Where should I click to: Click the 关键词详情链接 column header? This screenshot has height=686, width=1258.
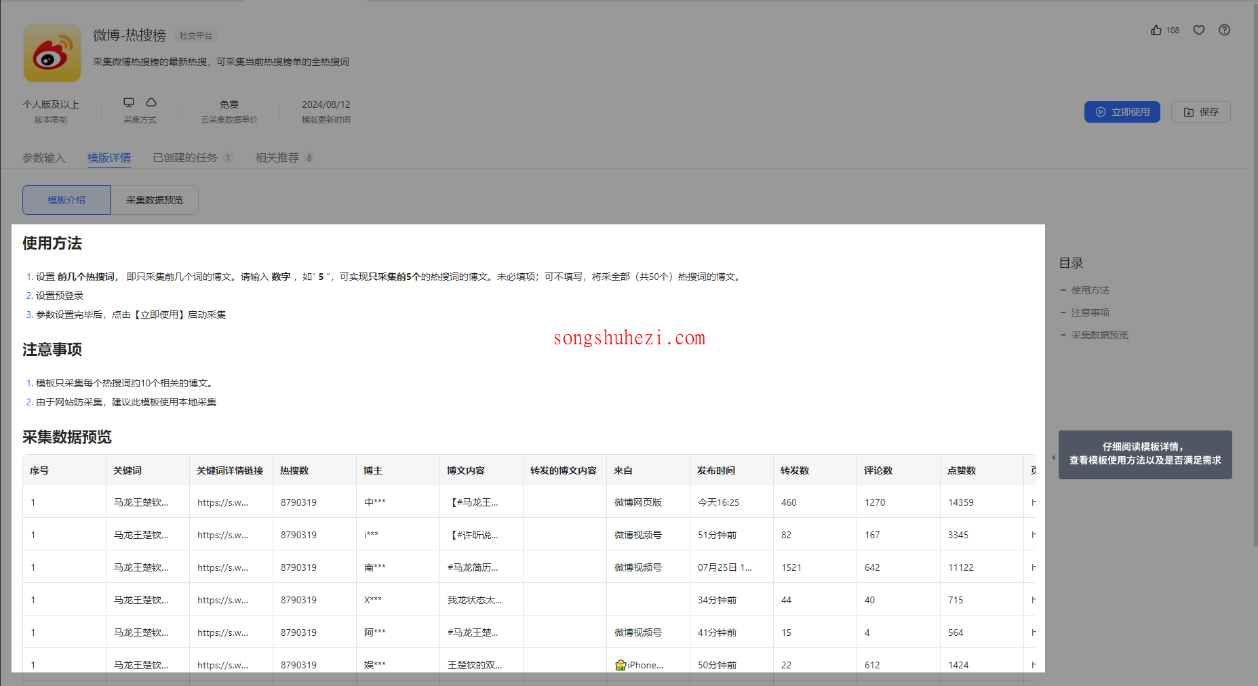coord(230,470)
